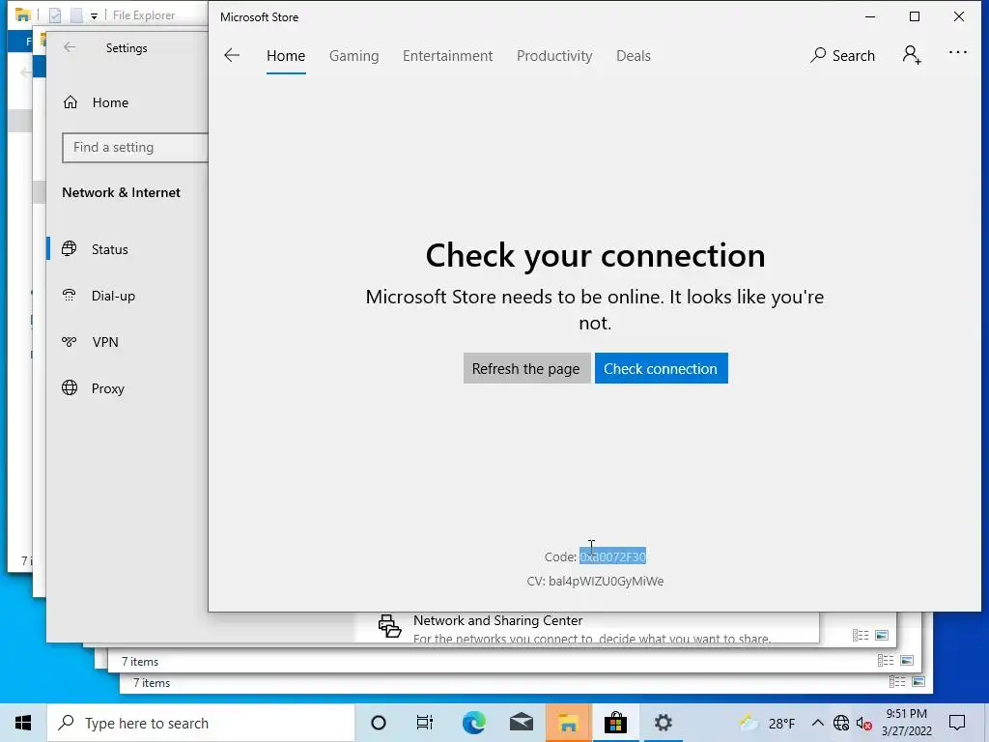Viewport: 989px width, 742px height.
Task: Click the Network and Sharing Center icon
Action: tap(389, 626)
